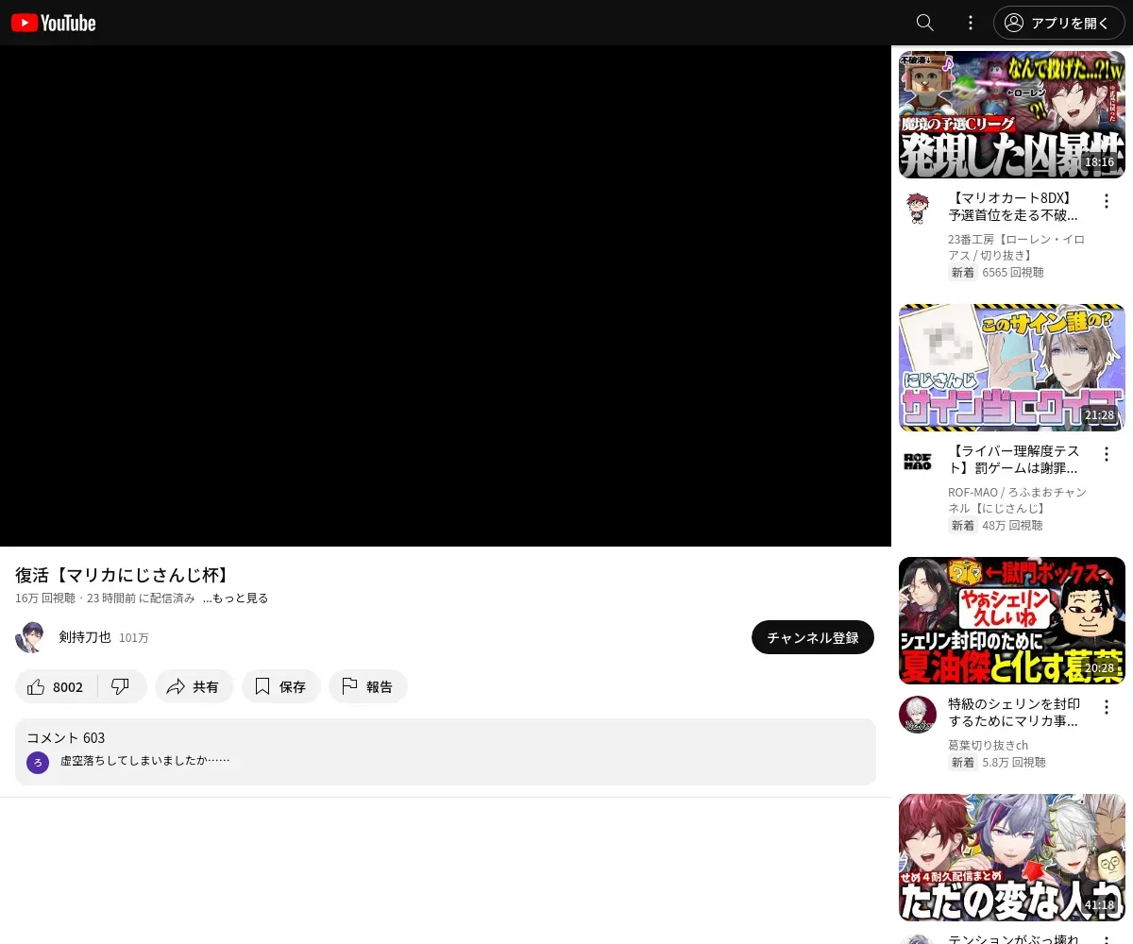Click the アプリを開く button
Viewport: 1133px width, 944px height.
point(1059,23)
